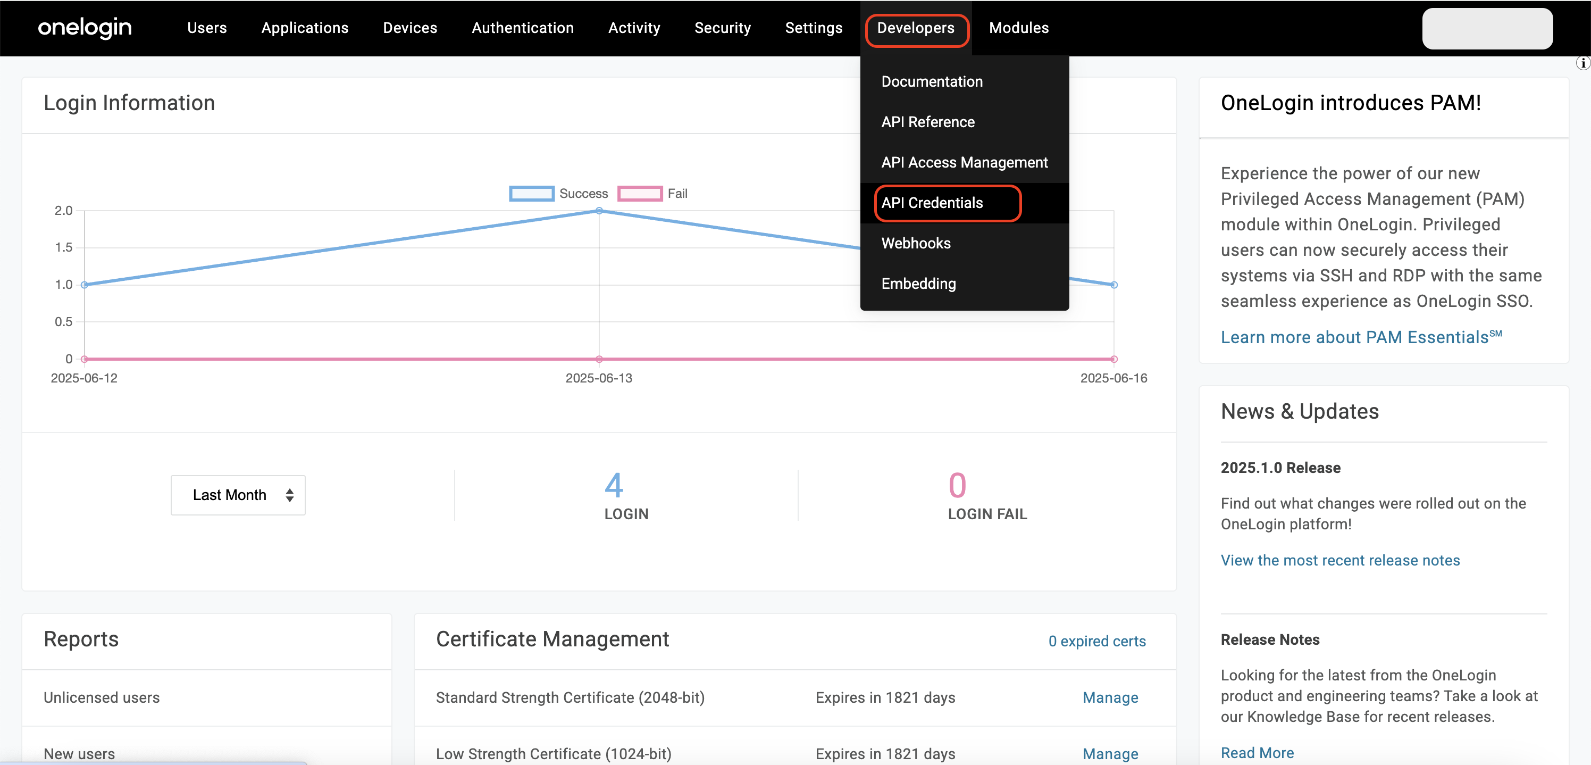Open the Unlicensed users report

click(x=101, y=697)
